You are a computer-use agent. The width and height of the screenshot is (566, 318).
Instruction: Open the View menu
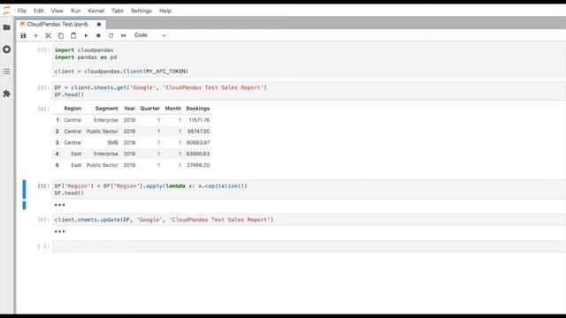(57, 11)
